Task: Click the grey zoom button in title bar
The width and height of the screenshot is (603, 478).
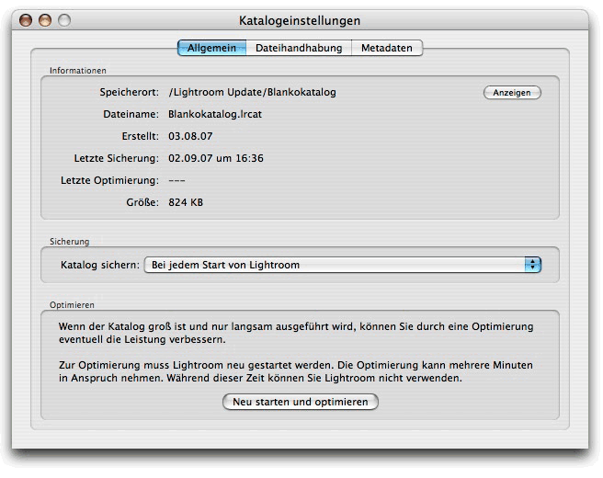Action: coord(64,20)
